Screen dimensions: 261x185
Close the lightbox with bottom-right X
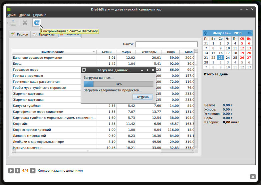tap(253, 177)
